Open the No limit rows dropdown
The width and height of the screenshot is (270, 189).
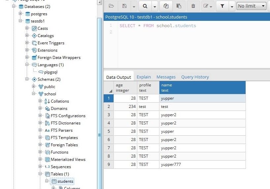coord(251,6)
